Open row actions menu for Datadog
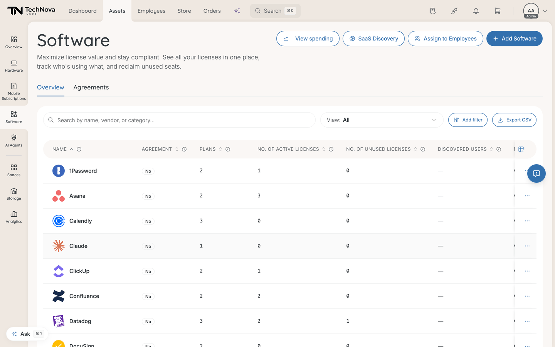Screen dimensions: 555x347 [x=527, y=321]
